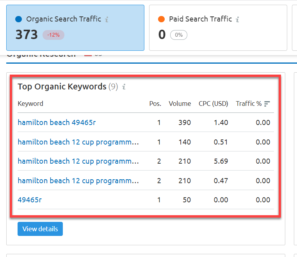Open the keyword link with CPC 5.69
The image size is (297, 257).
click(x=78, y=161)
